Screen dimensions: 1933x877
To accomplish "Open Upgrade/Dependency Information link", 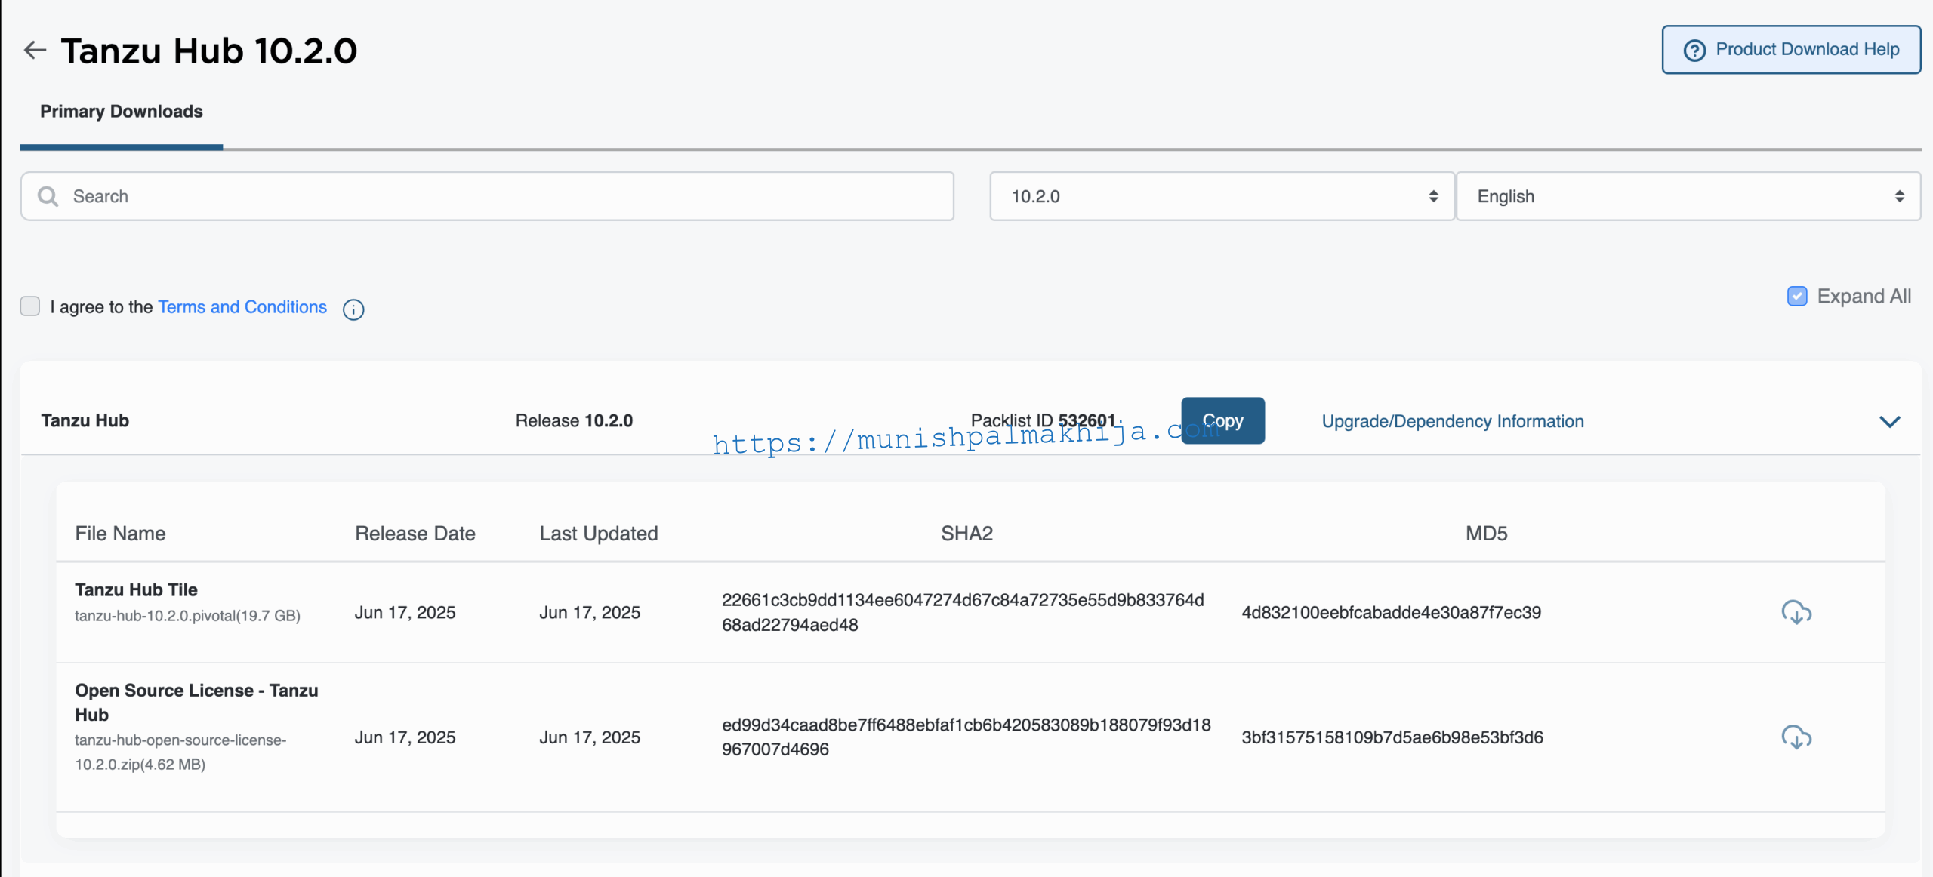I will [x=1453, y=421].
